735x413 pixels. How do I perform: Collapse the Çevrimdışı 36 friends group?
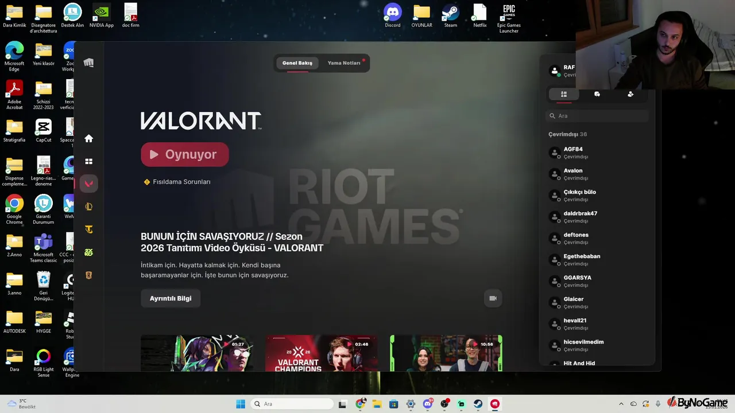tap(568, 134)
